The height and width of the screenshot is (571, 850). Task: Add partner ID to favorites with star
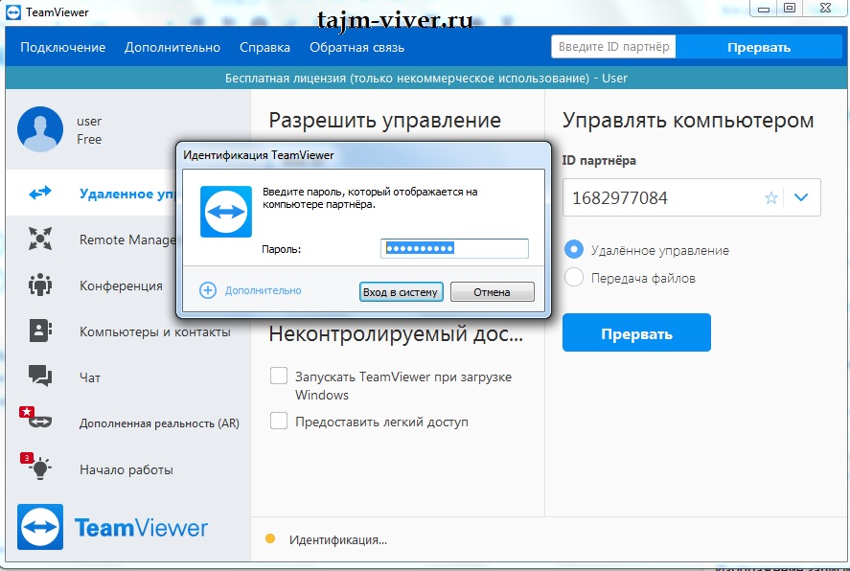click(770, 198)
